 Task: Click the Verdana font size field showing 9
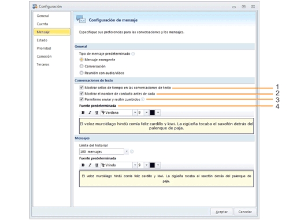[141, 113]
